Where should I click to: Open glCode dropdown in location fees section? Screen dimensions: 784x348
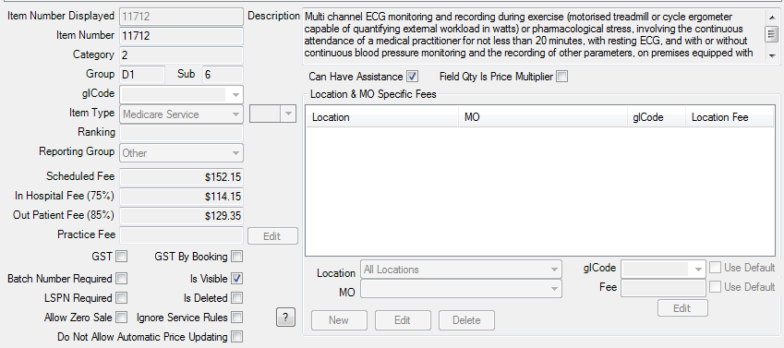coord(663,269)
